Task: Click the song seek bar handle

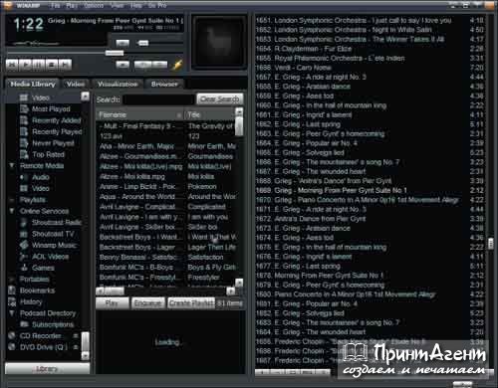Action: [x=115, y=53]
